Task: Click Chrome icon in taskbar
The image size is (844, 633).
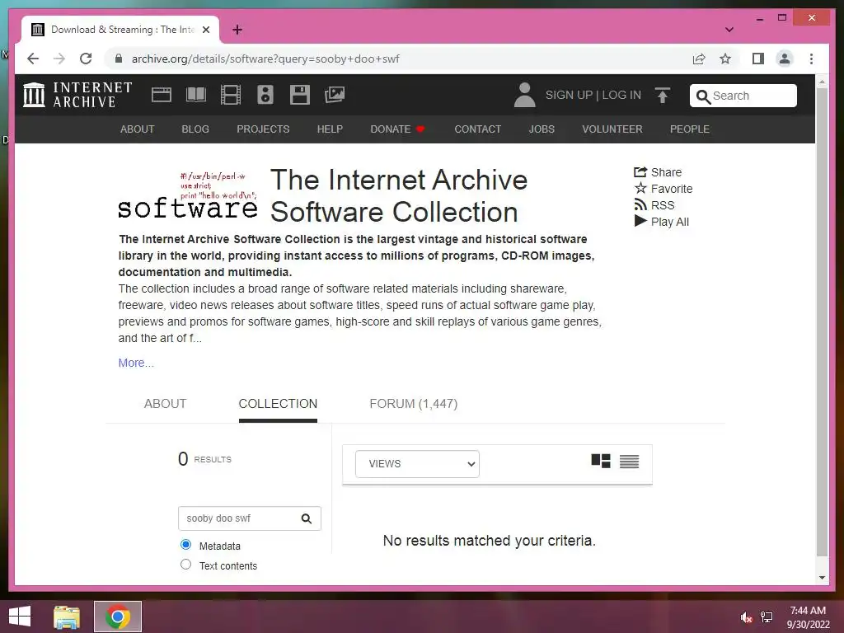Action: click(117, 617)
